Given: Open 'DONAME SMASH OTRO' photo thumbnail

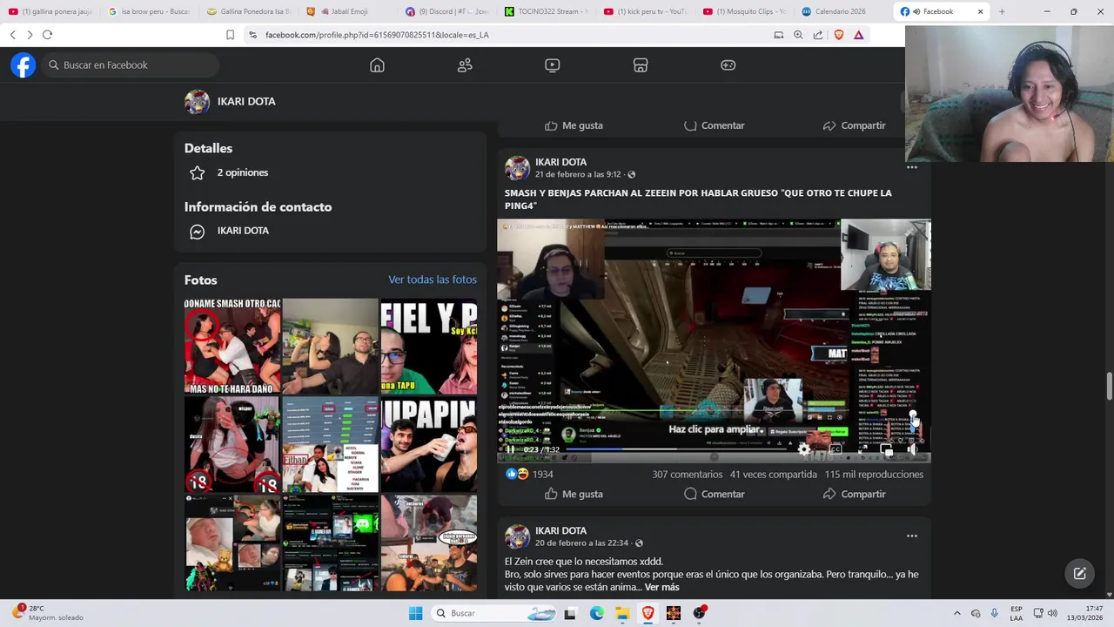Looking at the screenshot, I should (x=232, y=347).
